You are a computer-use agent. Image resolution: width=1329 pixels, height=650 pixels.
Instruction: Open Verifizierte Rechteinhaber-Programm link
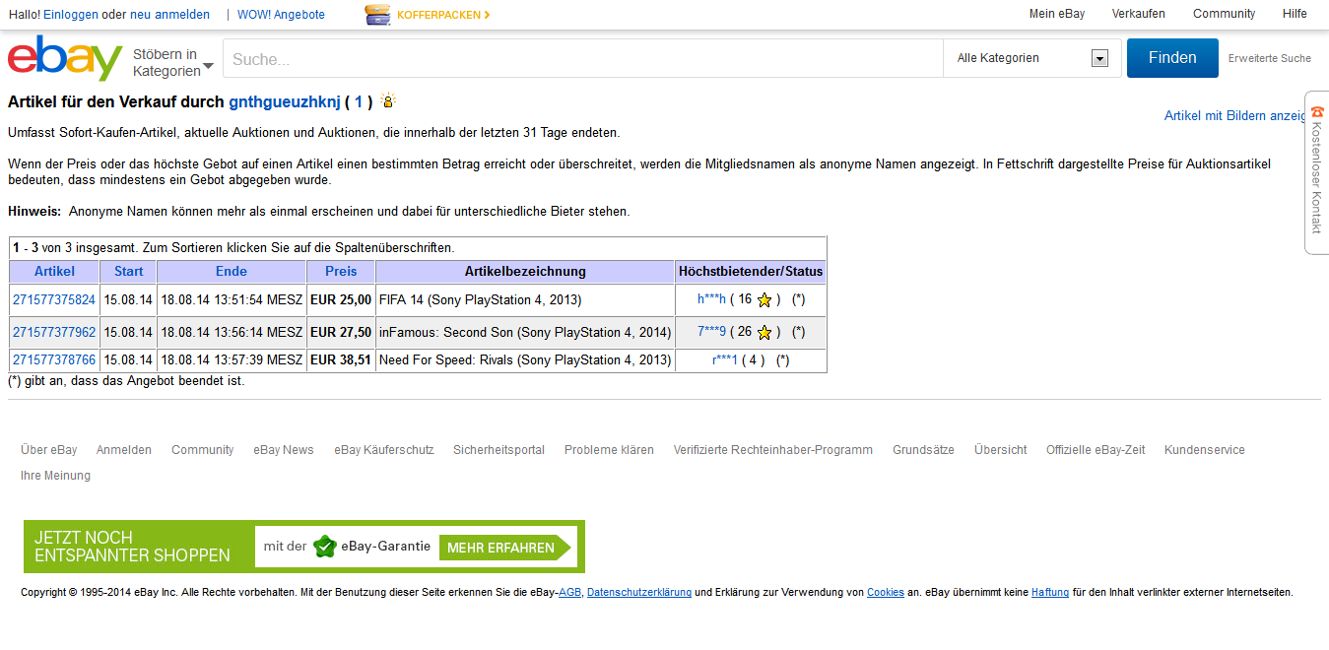tap(773, 450)
